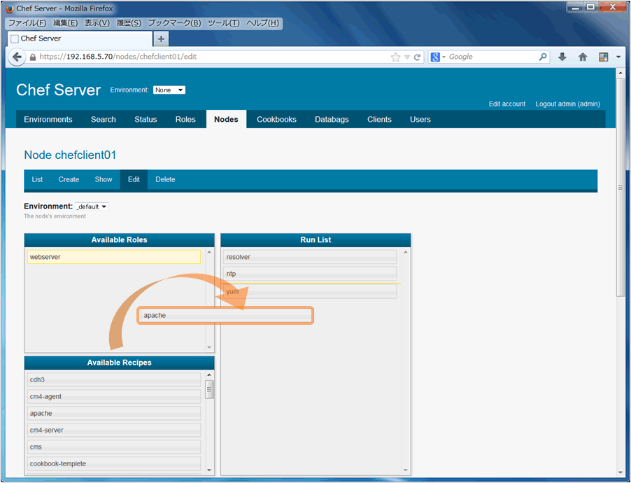
Task: Click the padlock site identity icon
Action: [33, 57]
